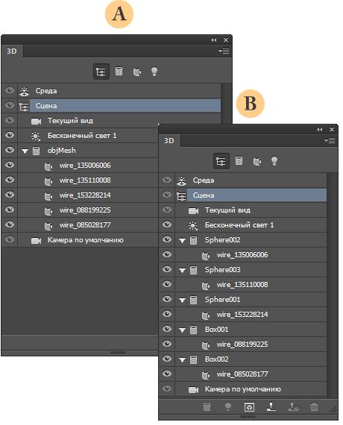Click the material icon of wire_135006006 in panel A
This screenshot has height=425, width=343.
point(48,166)
